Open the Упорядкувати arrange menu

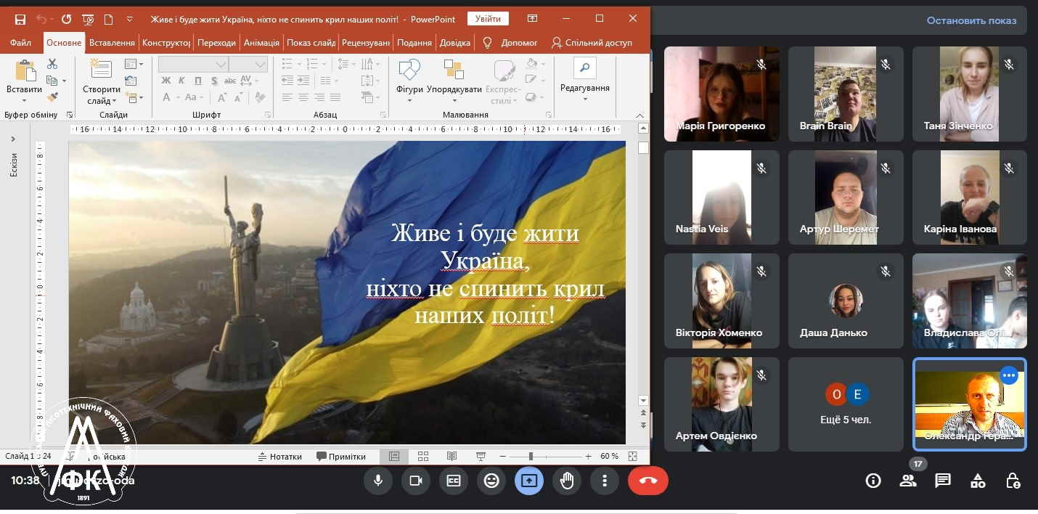tap(454, 81)
